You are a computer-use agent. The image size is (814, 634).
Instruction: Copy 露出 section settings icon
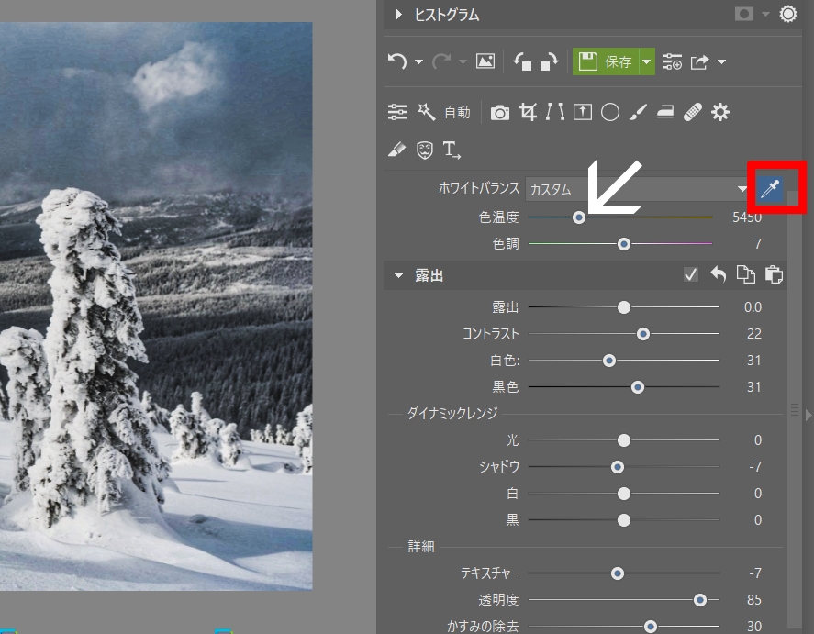pyautogui.click(x=746, y=274)
